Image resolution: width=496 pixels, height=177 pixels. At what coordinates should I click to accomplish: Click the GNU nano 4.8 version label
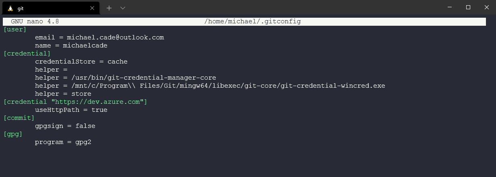(35, 21)
